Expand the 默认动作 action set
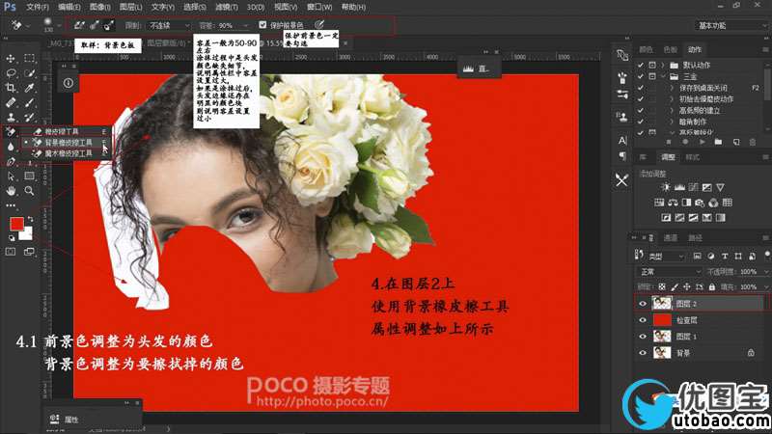This screenshot has width=772, height=434. pos(663,65)
